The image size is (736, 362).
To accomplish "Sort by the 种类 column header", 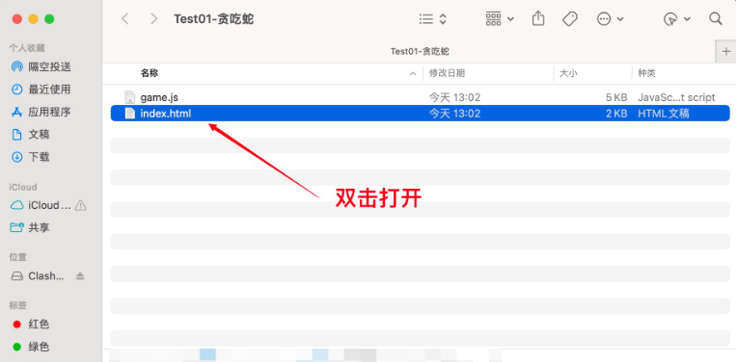I will click(x=646, y=73).
